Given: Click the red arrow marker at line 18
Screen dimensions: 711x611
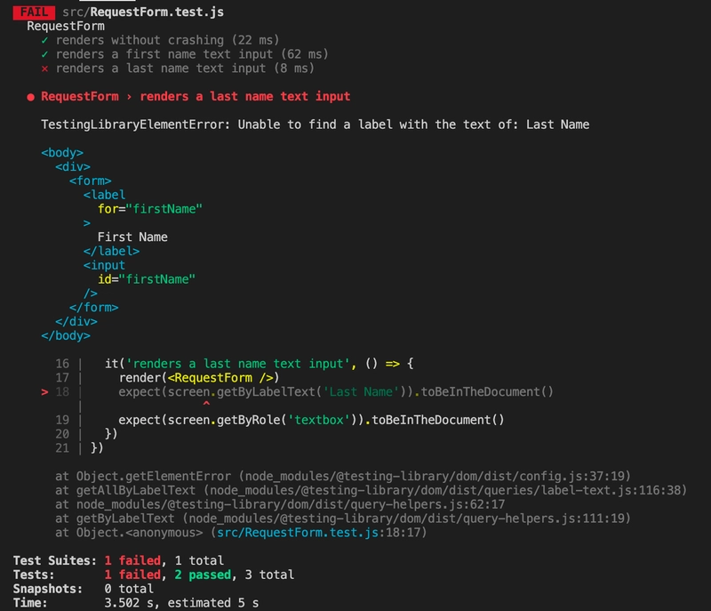Looking at the screenshot, I should click(x=45, y=391).
